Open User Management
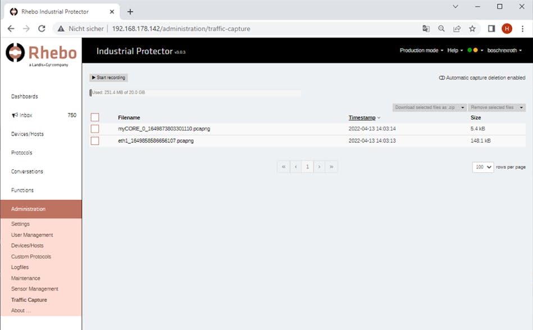The width and height of the screenshot is (533, 330). coord(32,235)
